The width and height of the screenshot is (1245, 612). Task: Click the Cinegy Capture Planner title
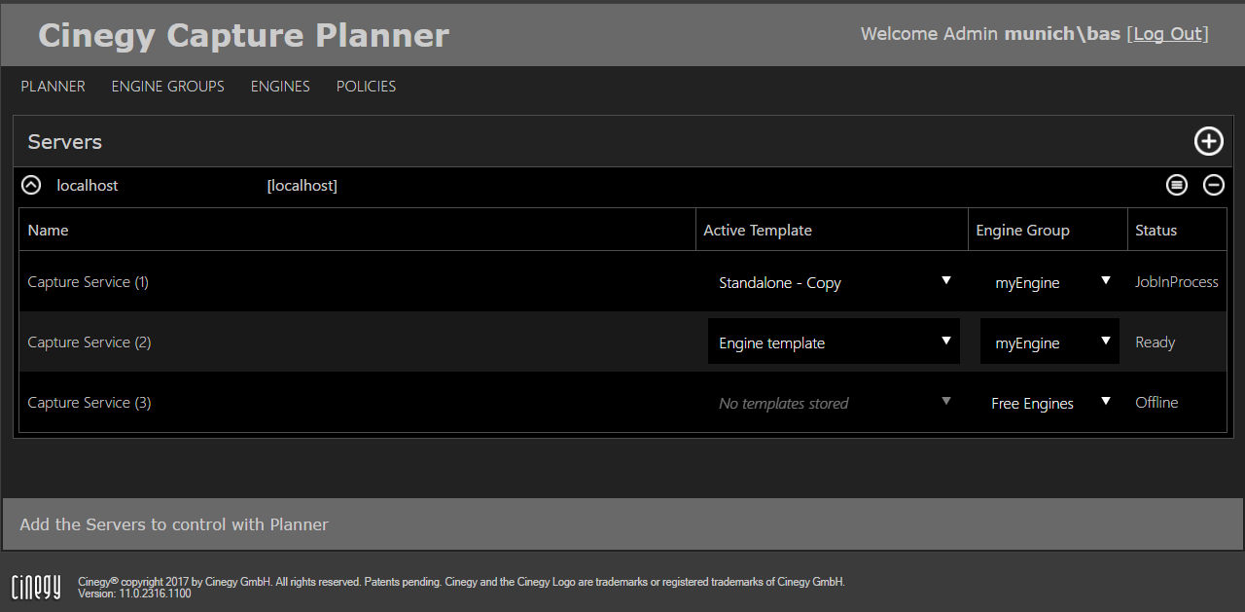[x=243, y=35]
